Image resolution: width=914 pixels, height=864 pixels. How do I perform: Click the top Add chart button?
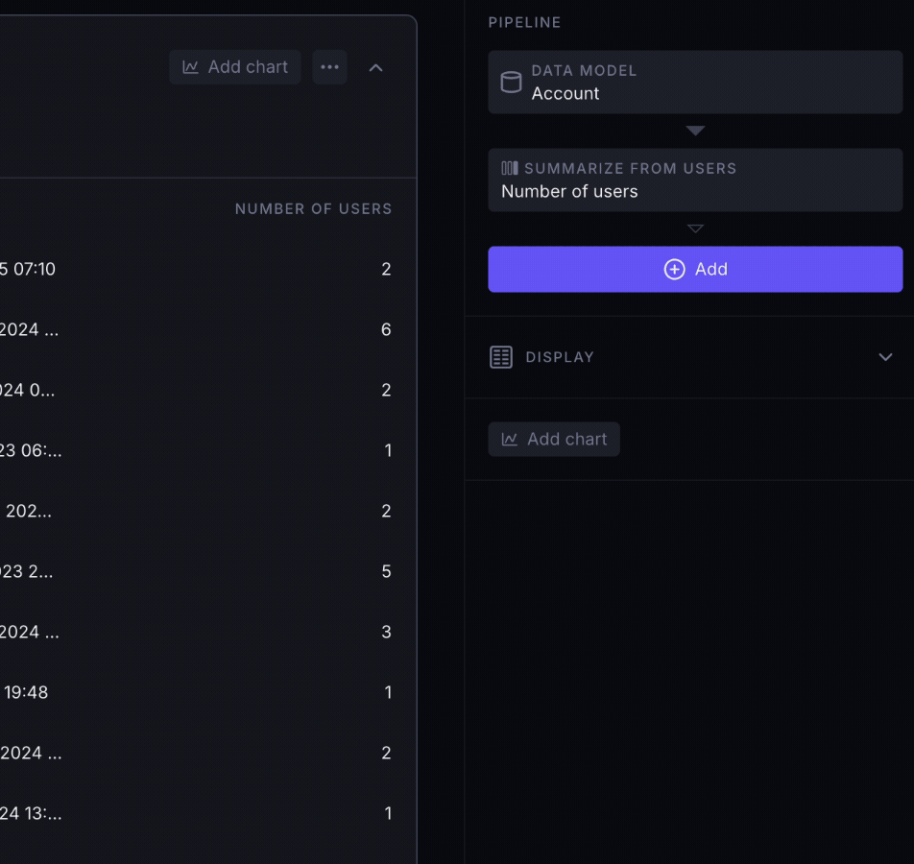(x=234, y=66)
